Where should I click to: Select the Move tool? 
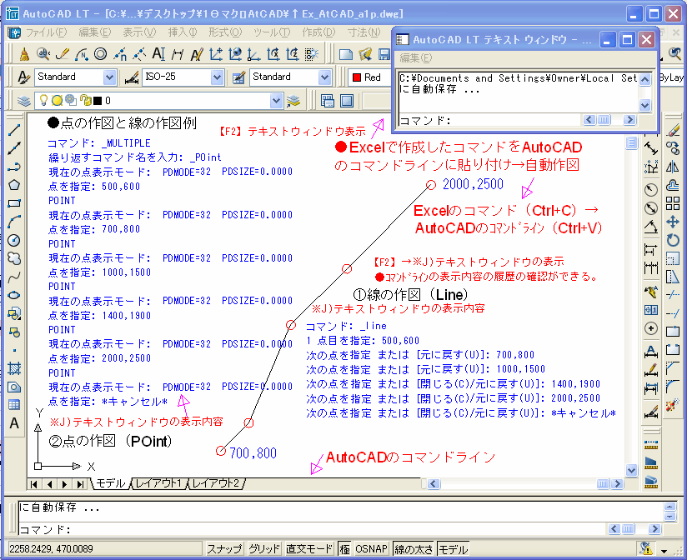673,222
